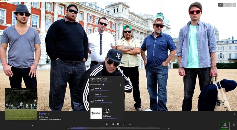Open the play queue icon

[x=130, y=124]
